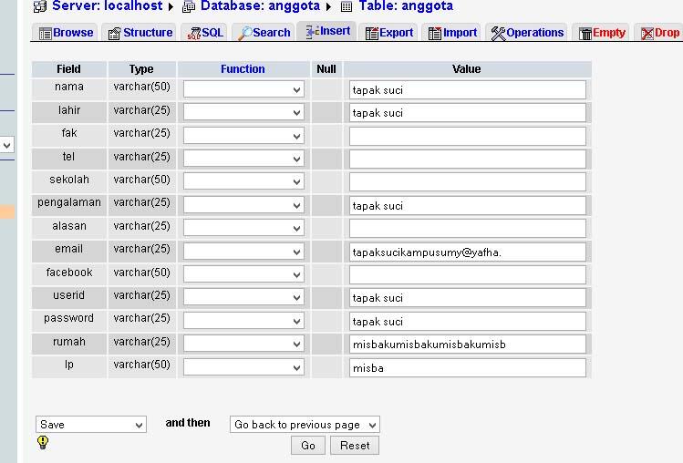Open the Function dropdown for facebook
Image resolution: width=683 pixels, height=463 pixels.
tap(243, 275)
